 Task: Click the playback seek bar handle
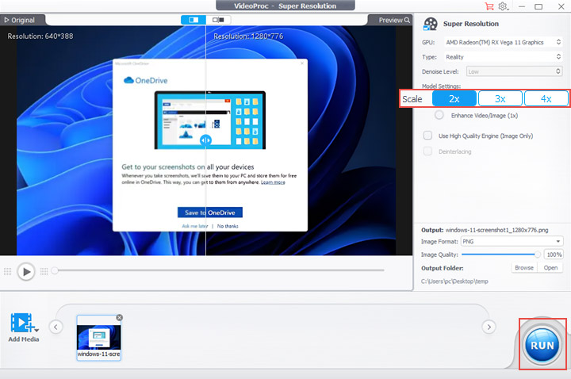(x=55, y=270)
